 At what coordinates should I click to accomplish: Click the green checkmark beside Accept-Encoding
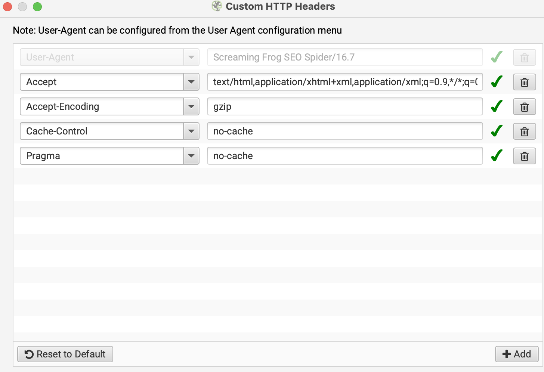[x=497, y=106]
